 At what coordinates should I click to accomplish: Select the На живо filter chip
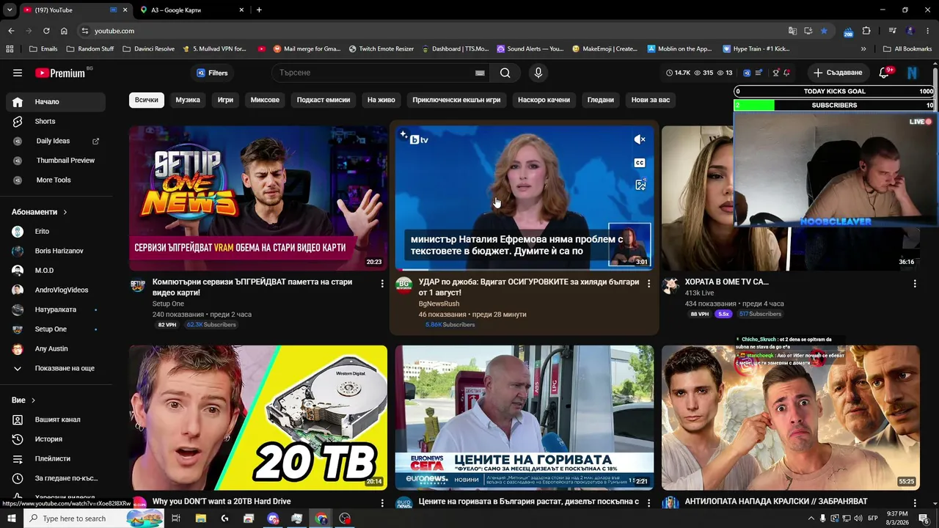coord(381,100)
